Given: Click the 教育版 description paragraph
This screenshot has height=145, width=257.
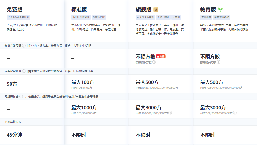Looking at the screenshot, I should (224, 27).
